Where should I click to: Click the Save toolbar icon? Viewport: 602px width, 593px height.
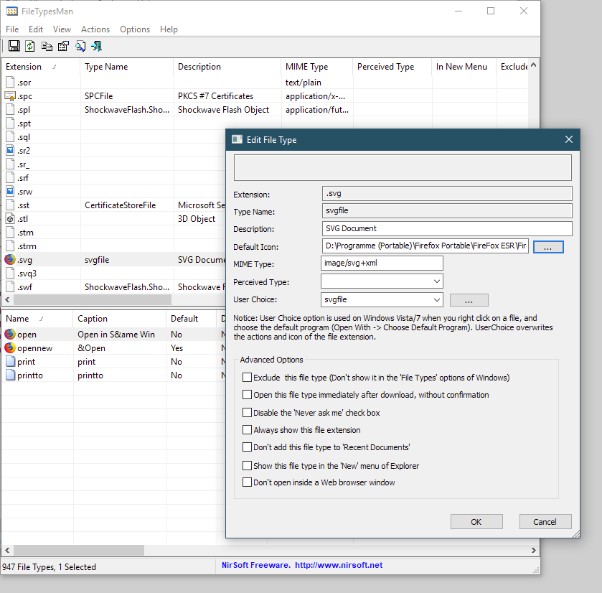(13, 47)
